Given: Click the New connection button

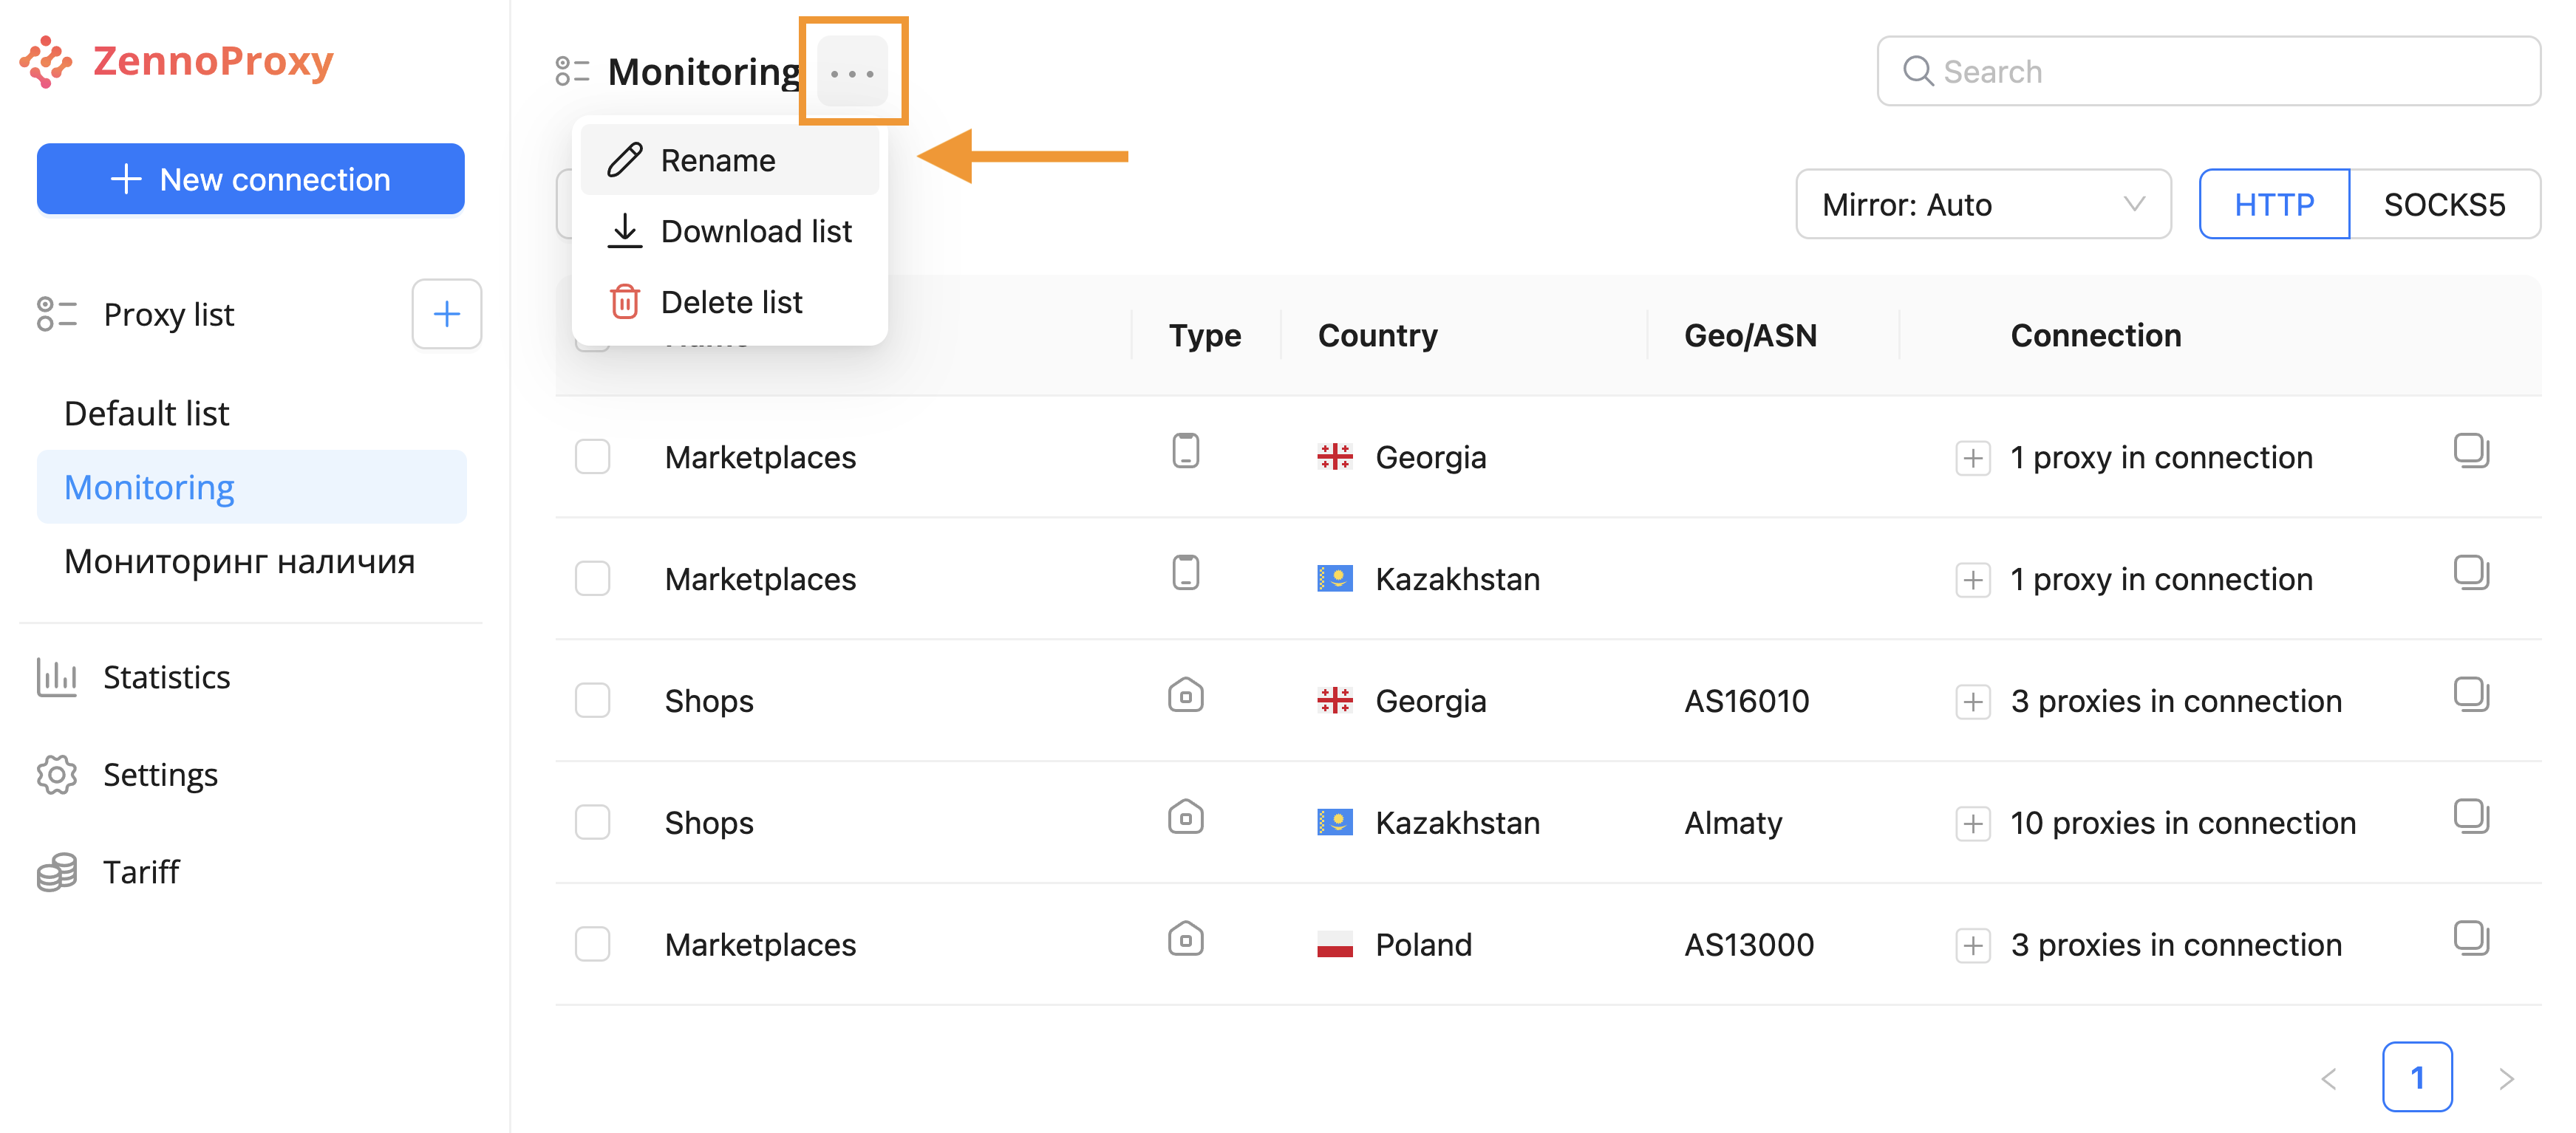Looking at the screenshot, I should point(250,179).
